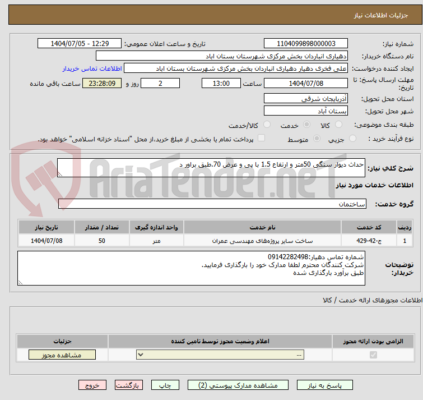Image resolution: width=423 pixels, height=400 pixels.
Task: Select the خدمت radio button
Action: (x=306, y=125)
